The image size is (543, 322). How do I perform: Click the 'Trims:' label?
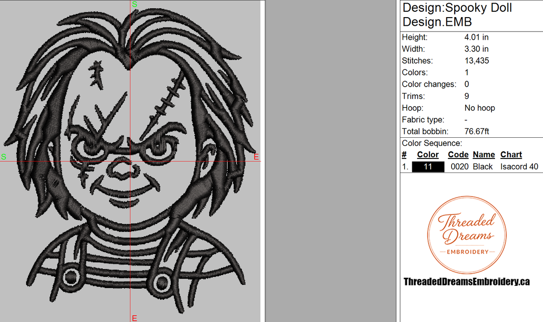pos(413,96)
